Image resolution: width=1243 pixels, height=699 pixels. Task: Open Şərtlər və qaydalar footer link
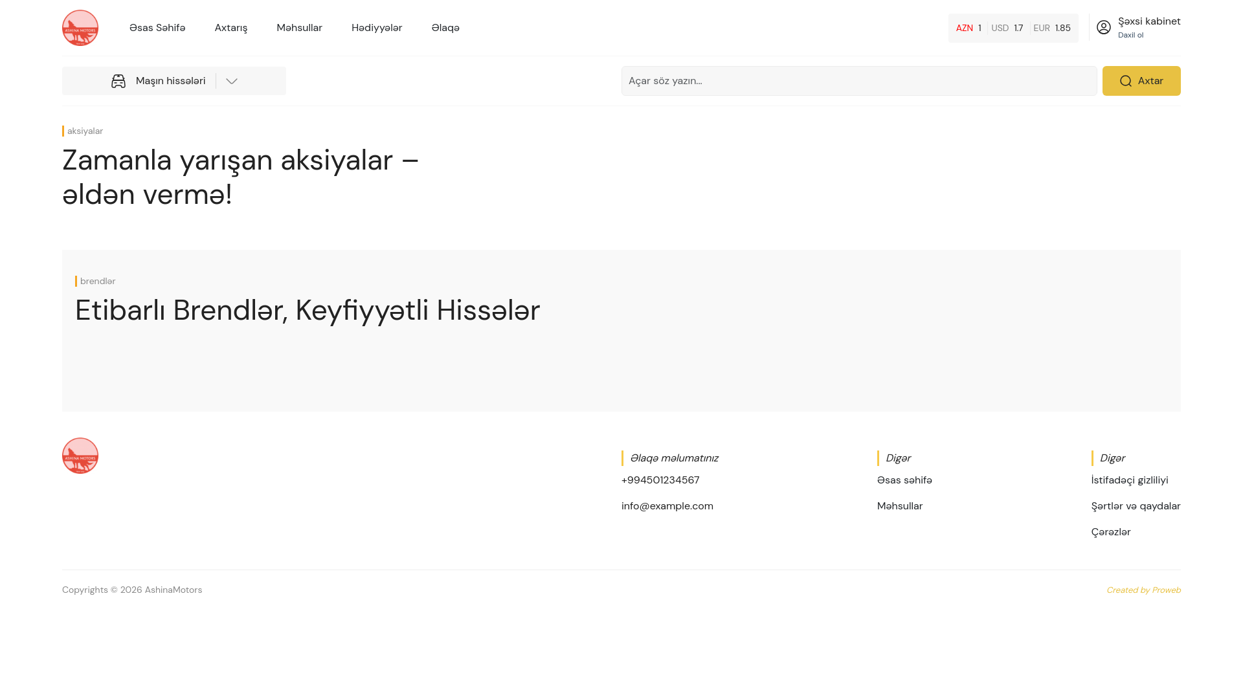pyautogui.click(x=1136, y=506)
